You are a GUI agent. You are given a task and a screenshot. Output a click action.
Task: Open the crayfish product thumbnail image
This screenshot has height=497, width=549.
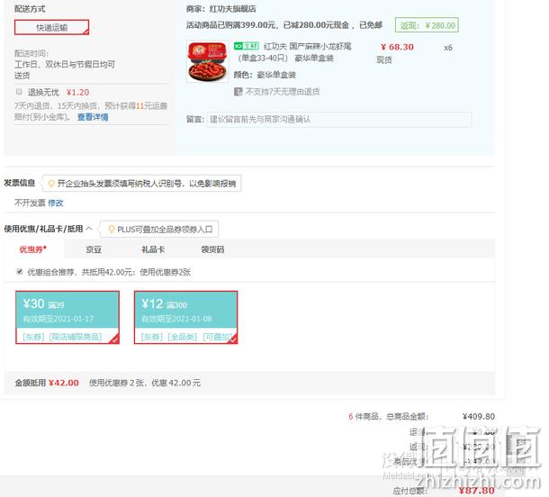click(208, 61)
